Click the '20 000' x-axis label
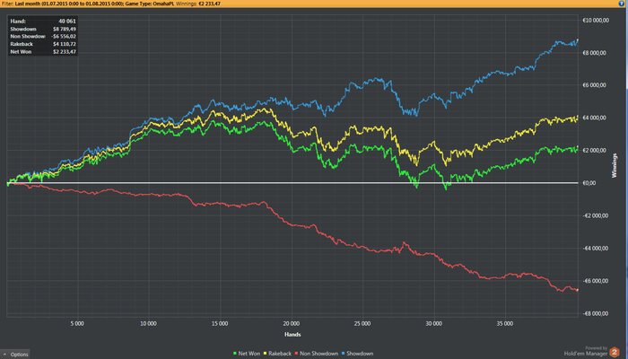The height and width of the screenshot is (359, 628). [292, 324]
